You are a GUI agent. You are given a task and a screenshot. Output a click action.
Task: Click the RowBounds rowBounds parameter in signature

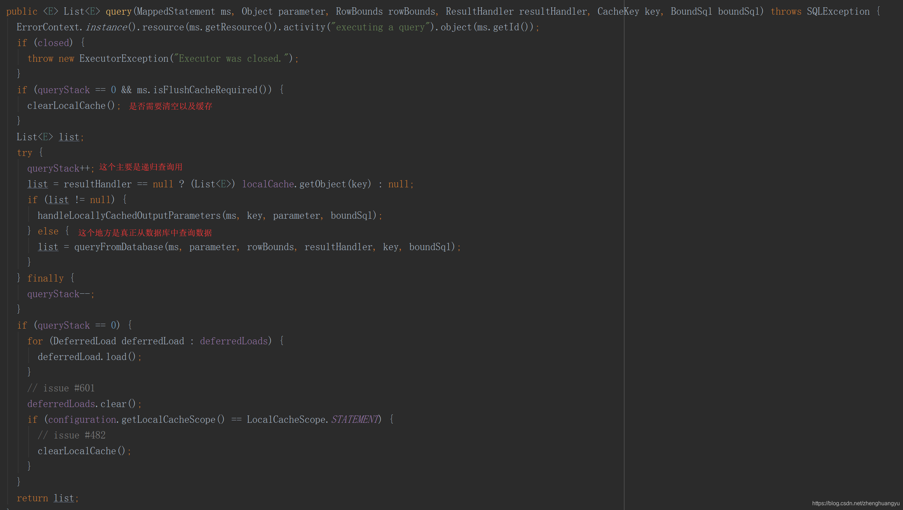click(x=386, y=12)
